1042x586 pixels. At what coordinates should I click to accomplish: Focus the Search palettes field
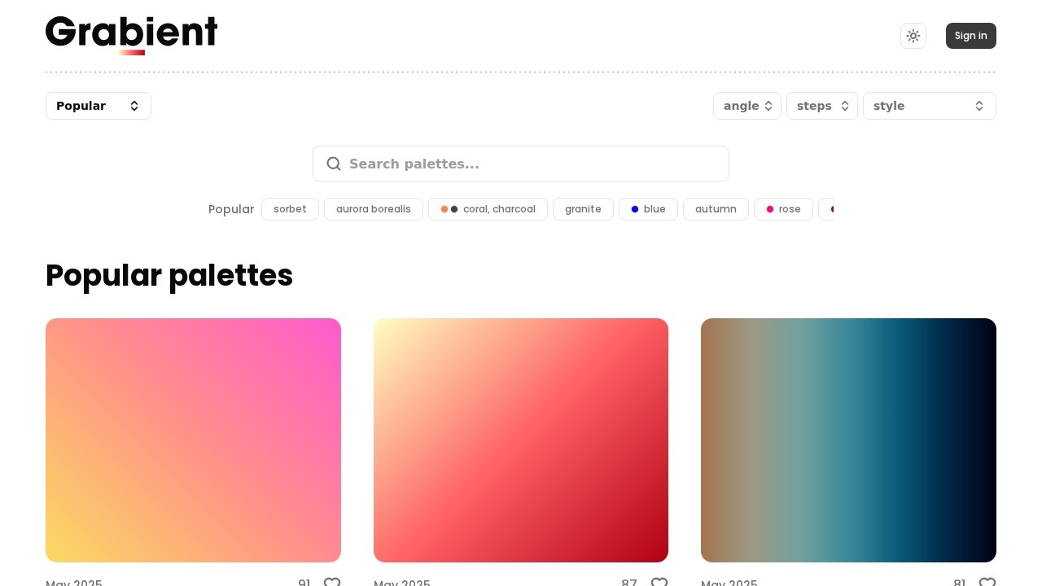click(521, 164)
